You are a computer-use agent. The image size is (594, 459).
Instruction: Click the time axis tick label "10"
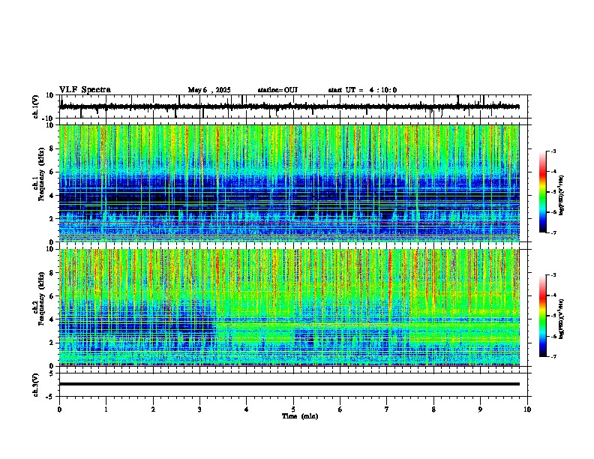527,409
